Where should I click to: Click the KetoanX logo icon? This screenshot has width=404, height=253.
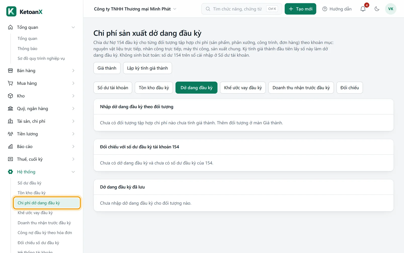click(x=11, y=12)
